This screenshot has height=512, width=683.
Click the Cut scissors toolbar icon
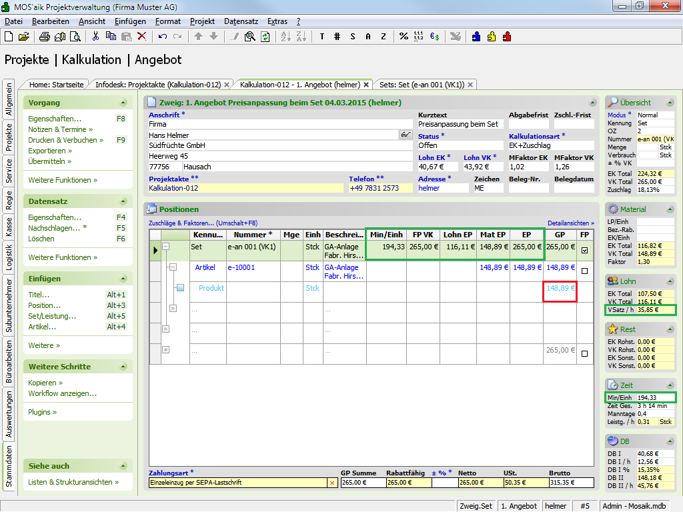[95, 37]
